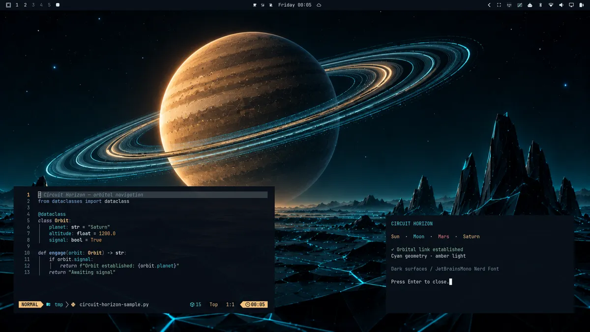Switch to workspace 5
The image size is (590, 332).
[x=49, y=5]
